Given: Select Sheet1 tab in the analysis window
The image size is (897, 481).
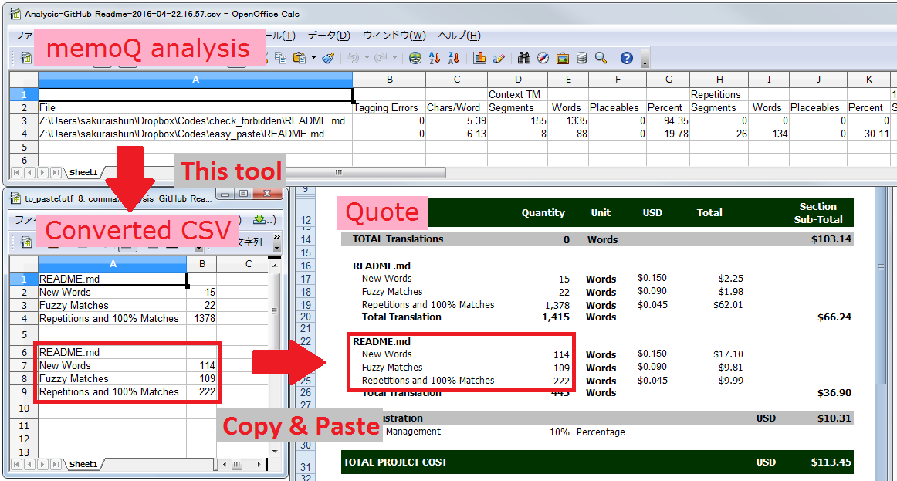Looking at the screenshot, I should point(83,172).
